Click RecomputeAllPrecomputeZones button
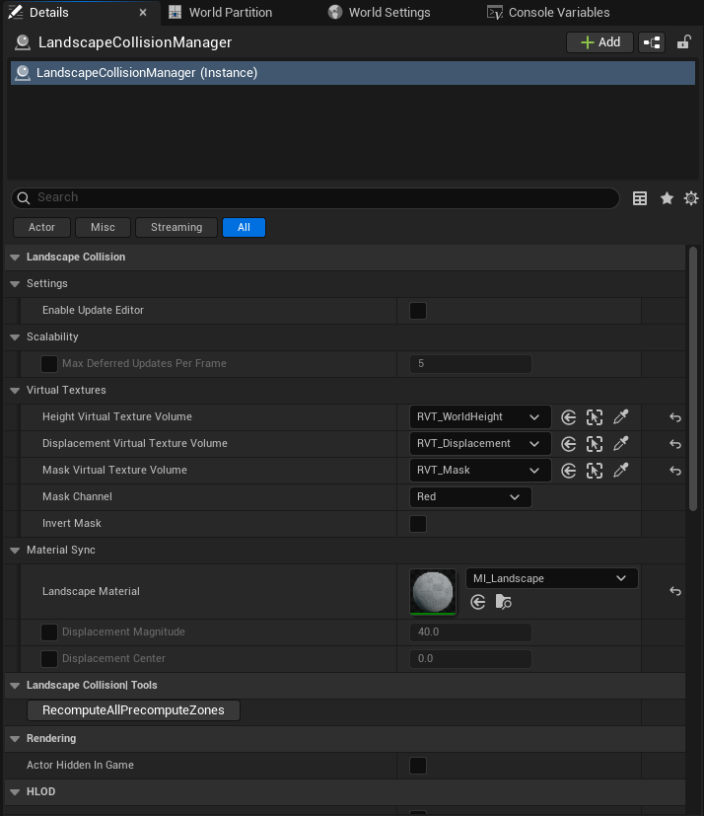Image resolution: width=704 pixels, height=816 pixels. point(133,710)
